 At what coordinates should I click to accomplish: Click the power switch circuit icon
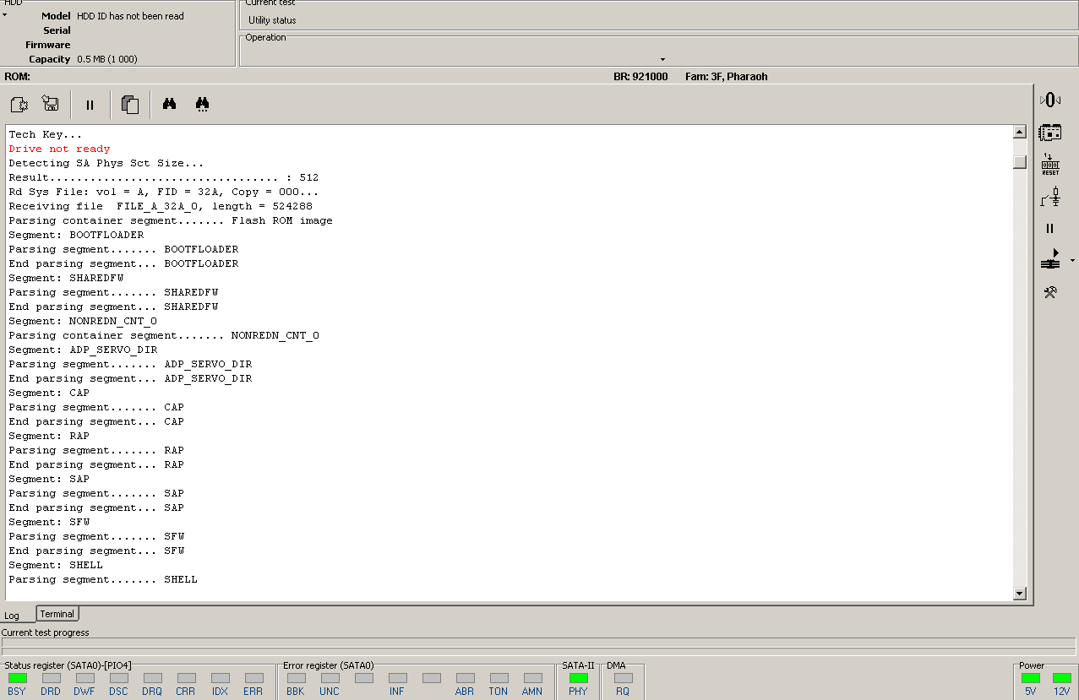click(x=1049, y=197)
